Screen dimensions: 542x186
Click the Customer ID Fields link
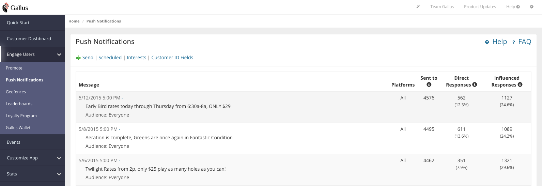[x=172, y=58]
